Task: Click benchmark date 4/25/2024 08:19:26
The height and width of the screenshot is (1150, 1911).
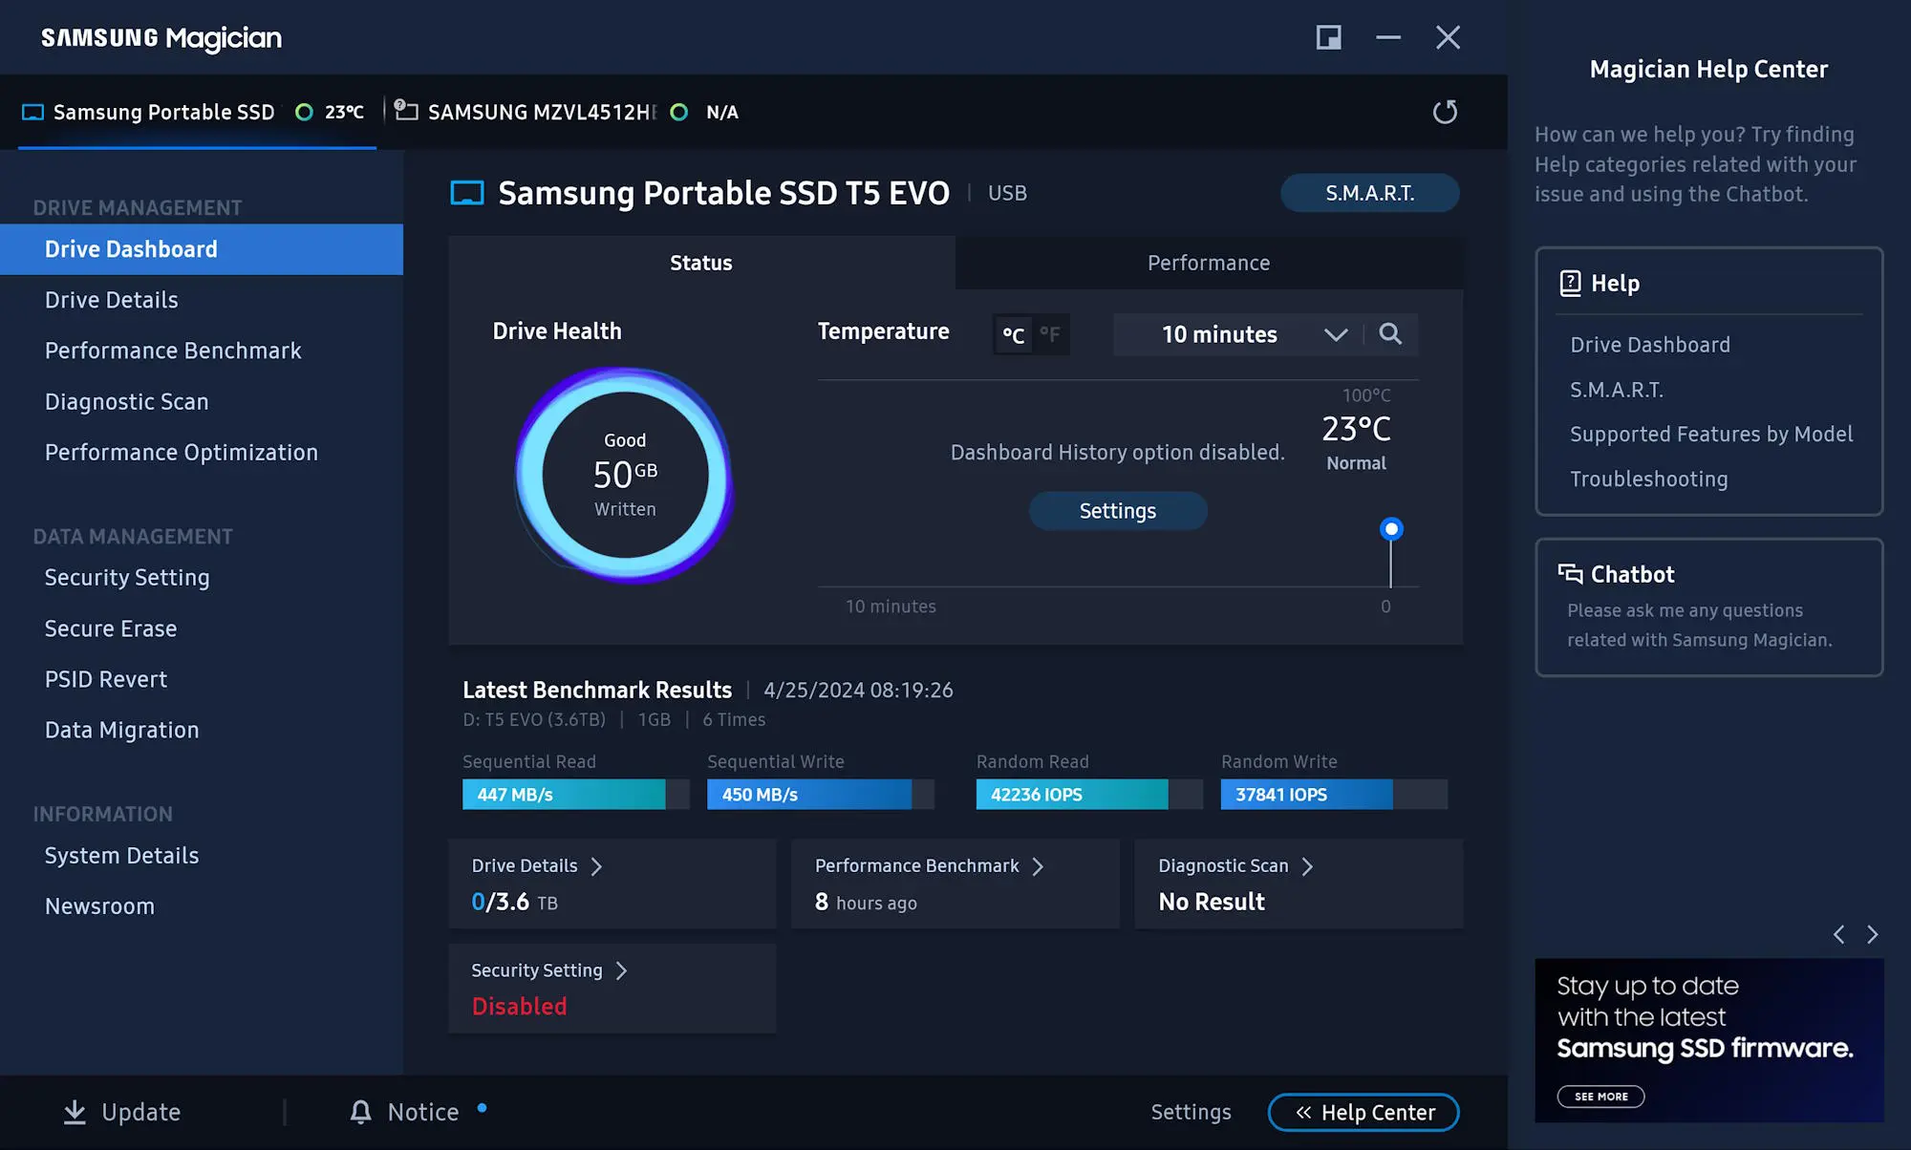Action: tap(858, 690)
